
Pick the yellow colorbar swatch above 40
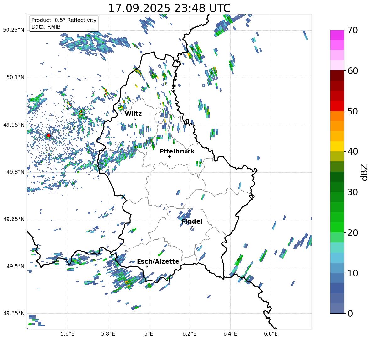point(337,146)
